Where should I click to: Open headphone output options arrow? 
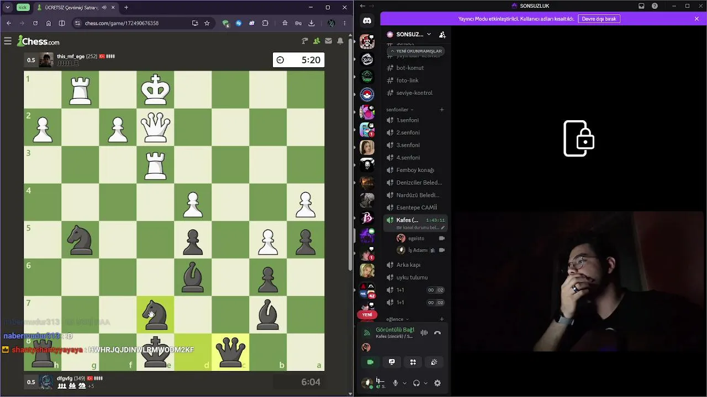425,383
